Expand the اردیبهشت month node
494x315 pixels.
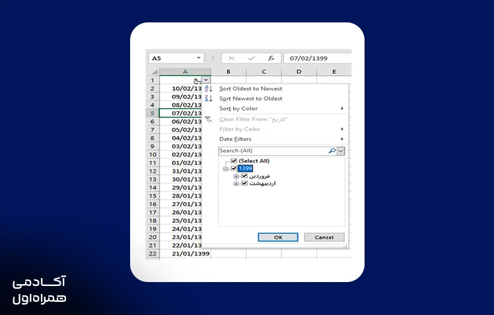236,184
